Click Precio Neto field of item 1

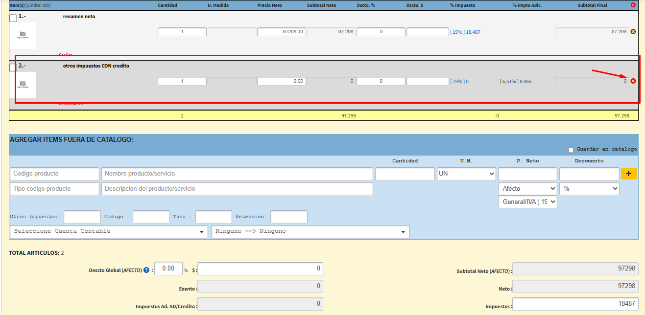281,32
